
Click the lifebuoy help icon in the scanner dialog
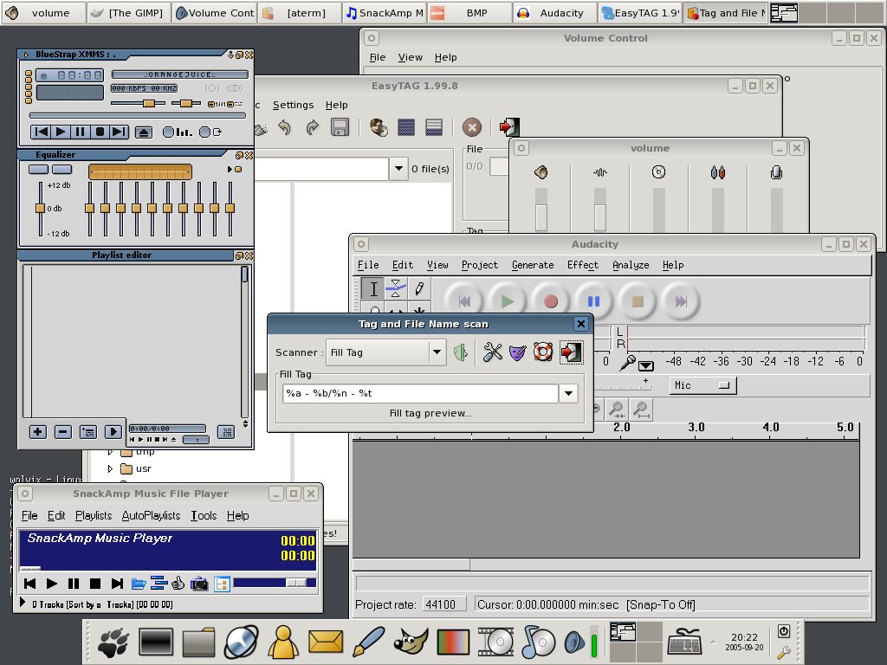click(x=543, y=352)
